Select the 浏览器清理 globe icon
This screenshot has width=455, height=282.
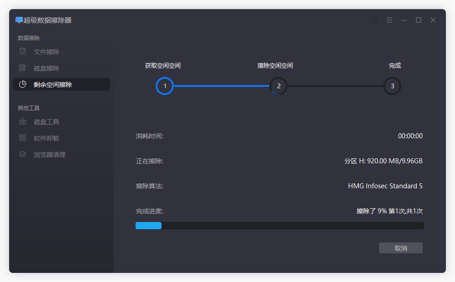22,154
